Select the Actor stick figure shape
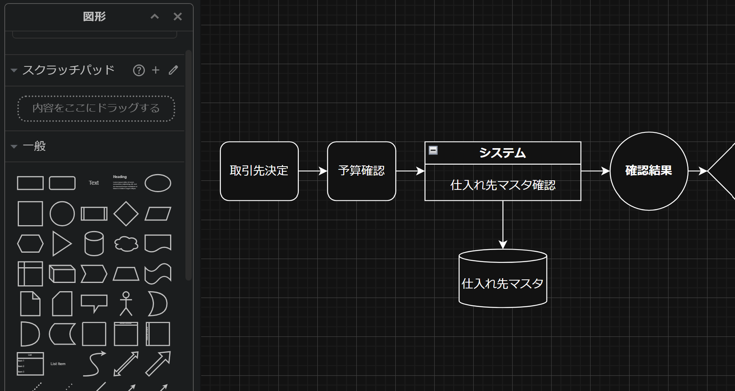Image resolution: width=735 pixels, height=391 pixels. (126, 304)
